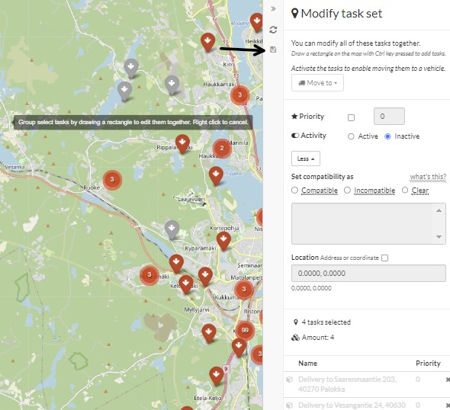The width and height of the screenshot is (450, 410).
Task: Open the what's this? help link
Action: (x=428, y=177)
